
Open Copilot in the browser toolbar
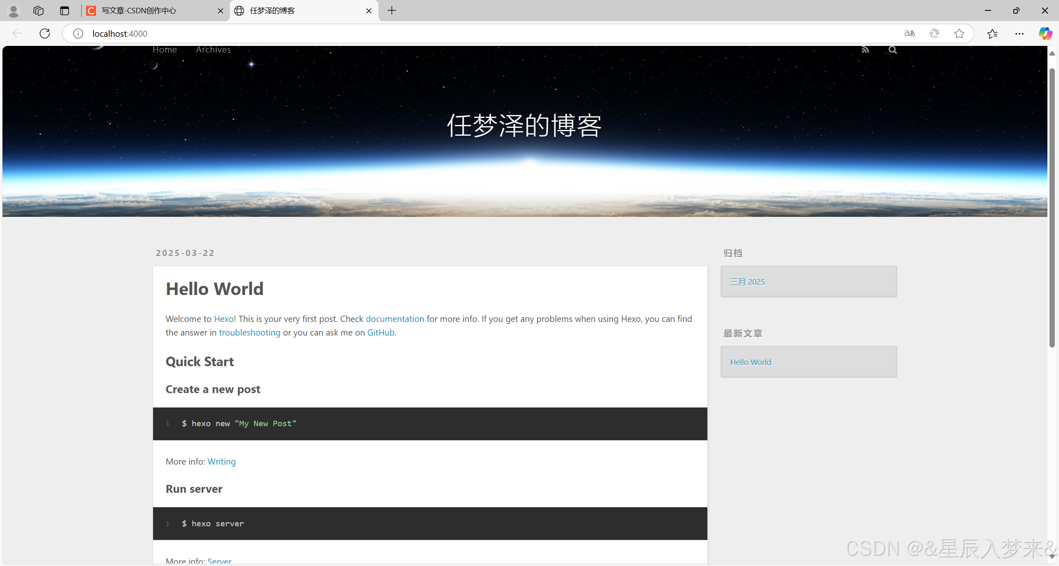tap(1045, 34)
